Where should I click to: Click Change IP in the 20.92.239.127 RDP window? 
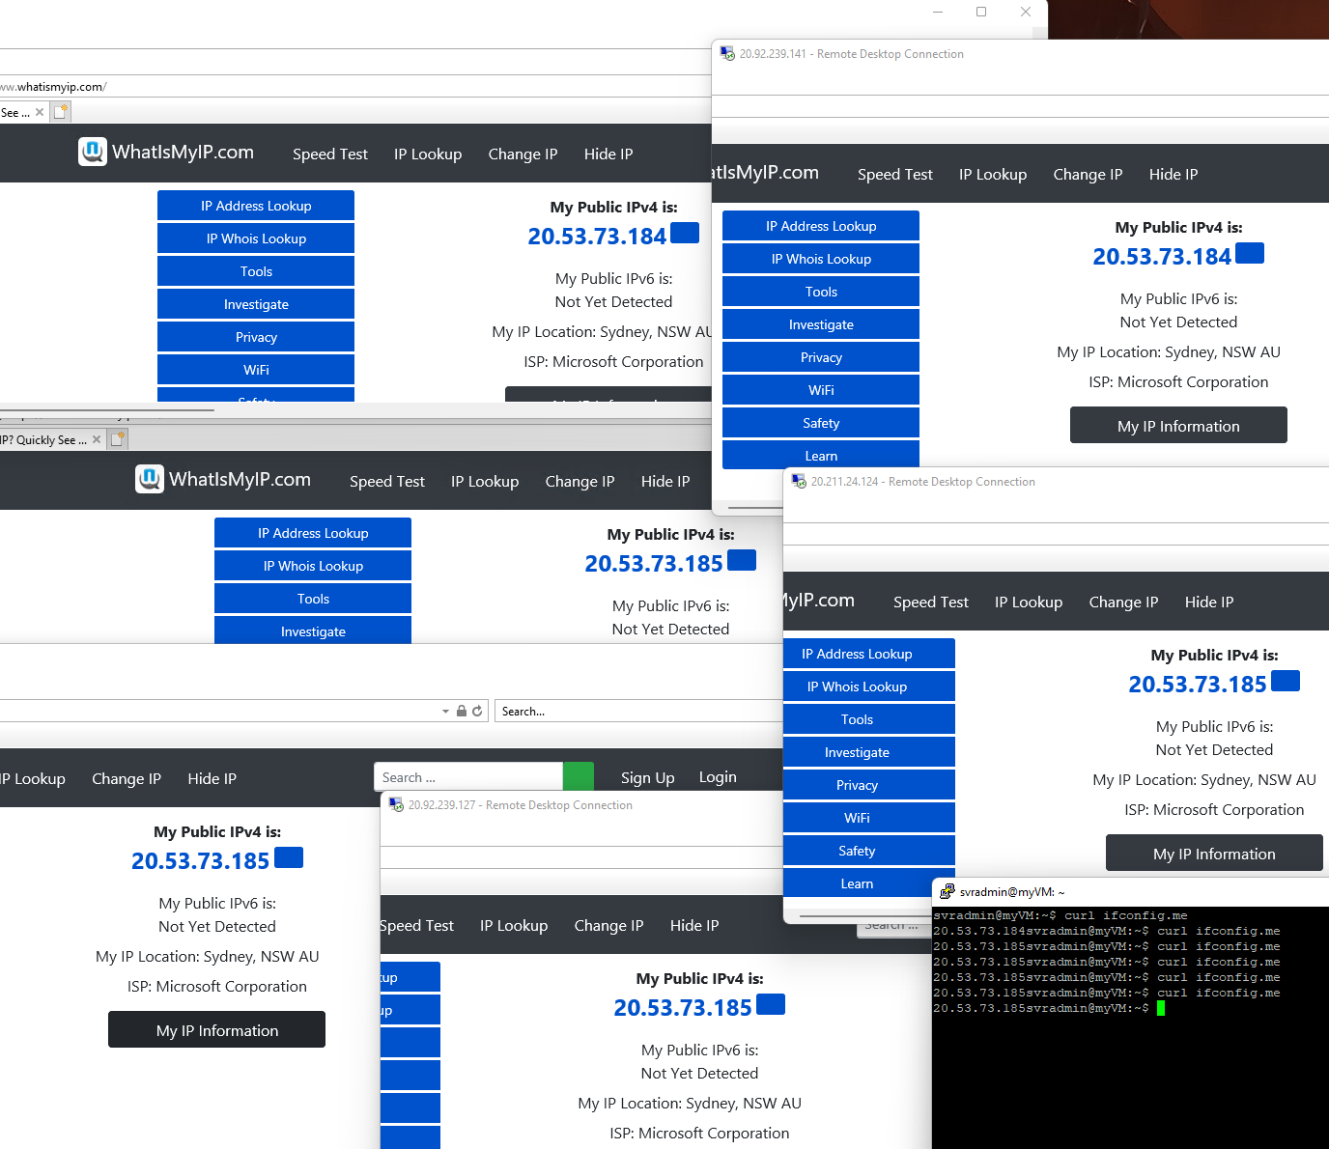(608, 926)
